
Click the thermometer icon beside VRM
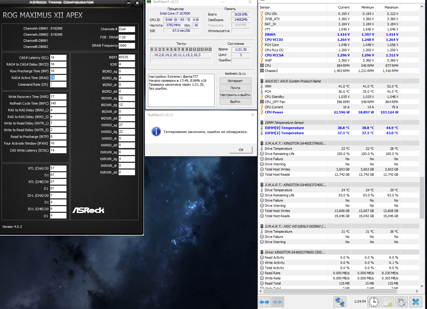[262, 86]
